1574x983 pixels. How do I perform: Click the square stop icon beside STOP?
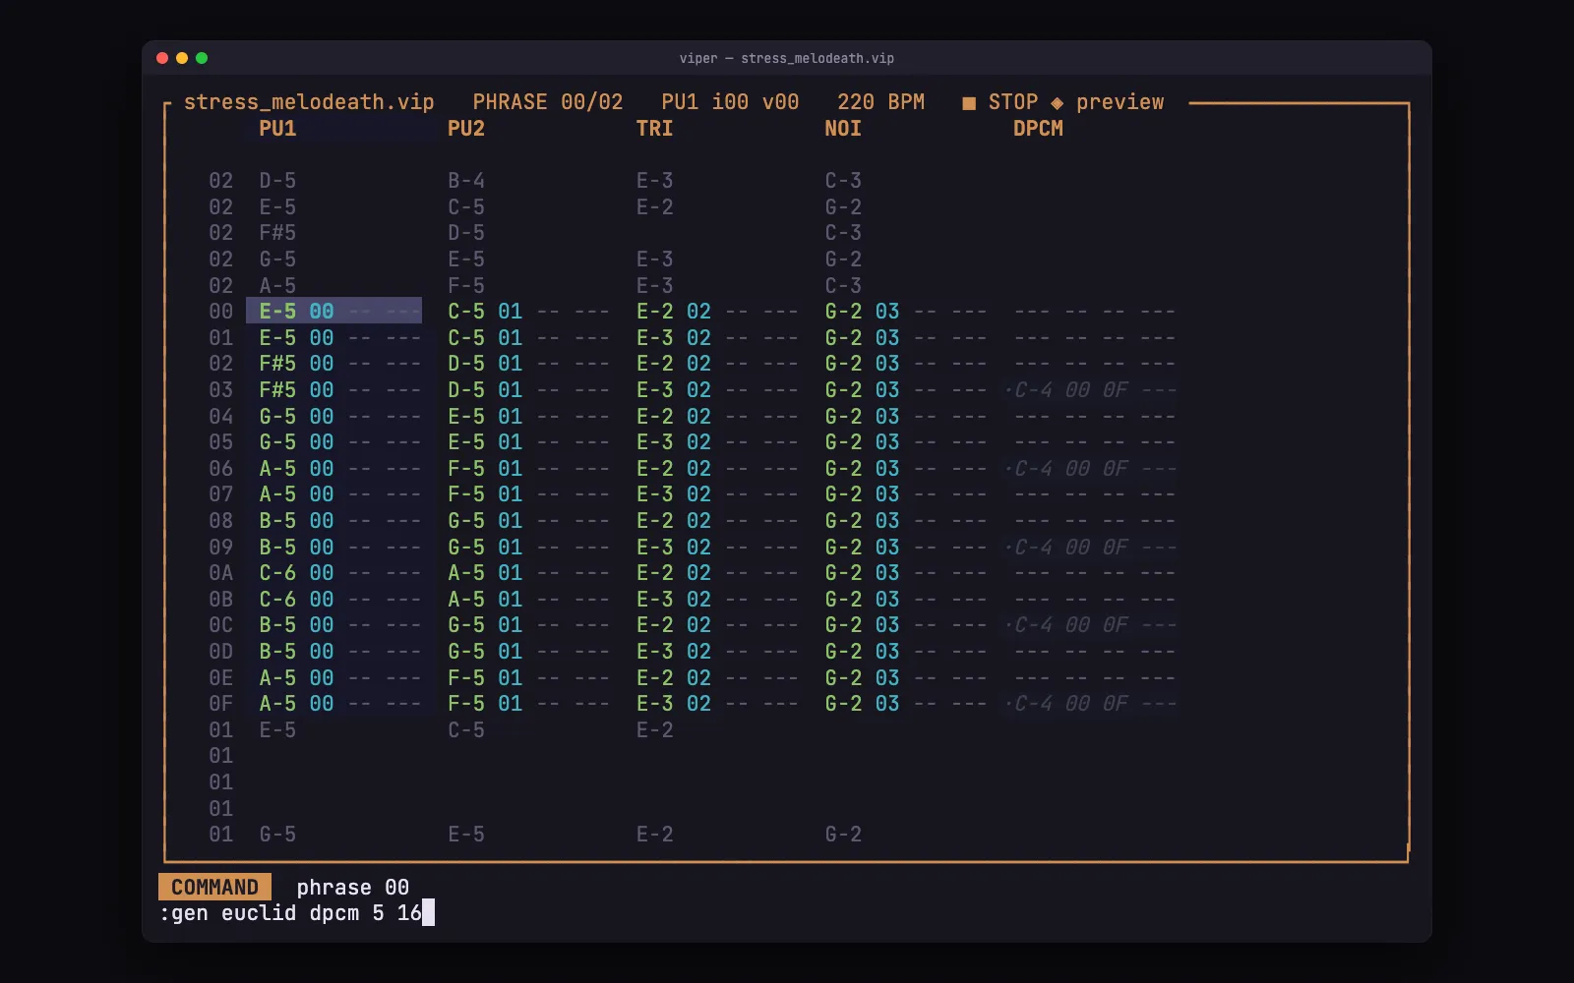969,103
